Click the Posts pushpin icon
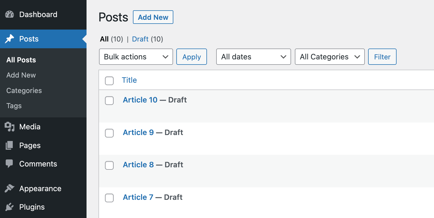The height and width of the screenshot is (218, 434). tap(9, 39)
